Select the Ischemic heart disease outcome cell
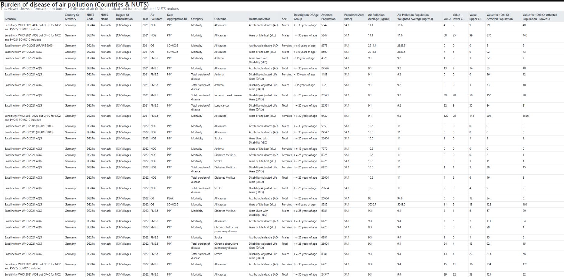The image size is (564, 277). point(228,95)
